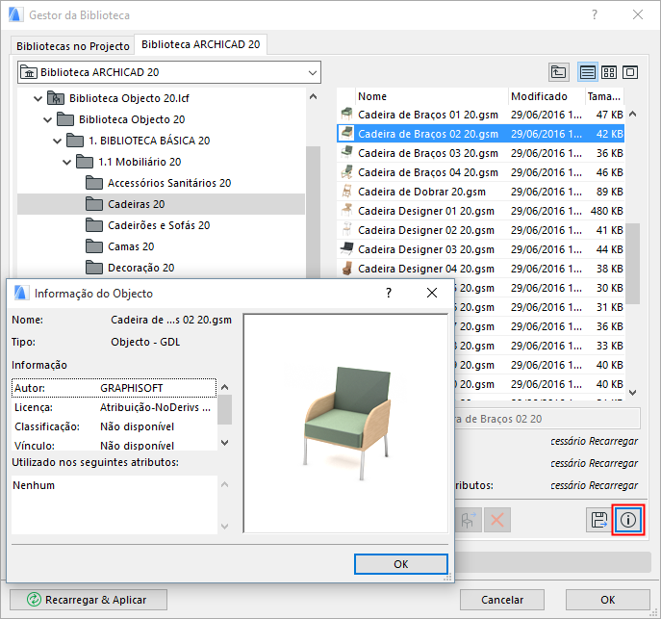Collapse the 1. BIBLIOTECA BÁSICA 20 node
The height and width of the screenshot is (619, 661).
pos(58,141)
